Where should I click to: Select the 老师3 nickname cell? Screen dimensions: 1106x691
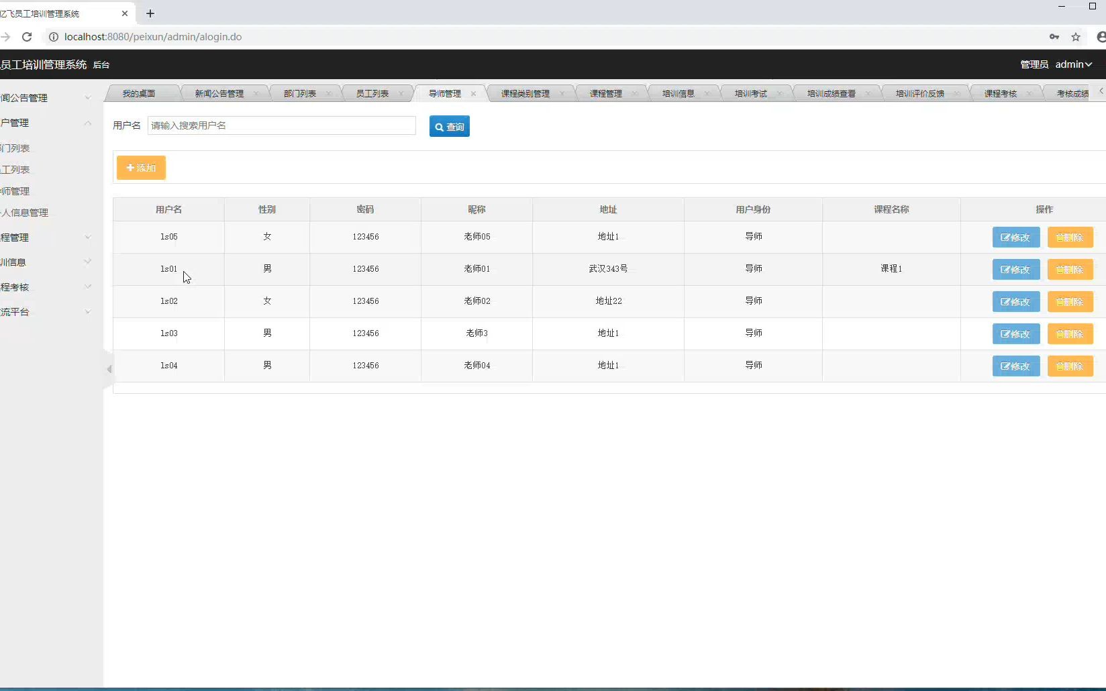[477, 333]
